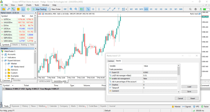Image resolution: width=210 pixels, height=112 pixels.
Task: Expand the Examples folder node
Action: click(x=6, y=76)
